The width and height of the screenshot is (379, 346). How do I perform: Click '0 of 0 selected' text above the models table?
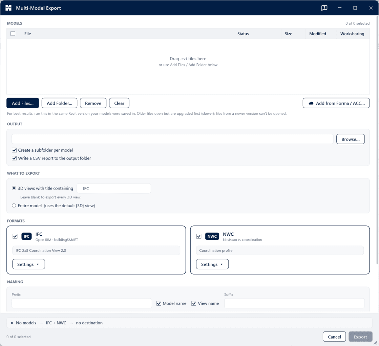click(357, 23)
